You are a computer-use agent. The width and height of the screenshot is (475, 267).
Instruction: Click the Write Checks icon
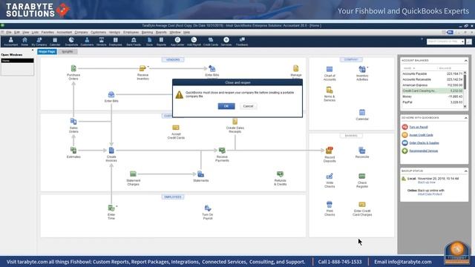coord(330,180)
